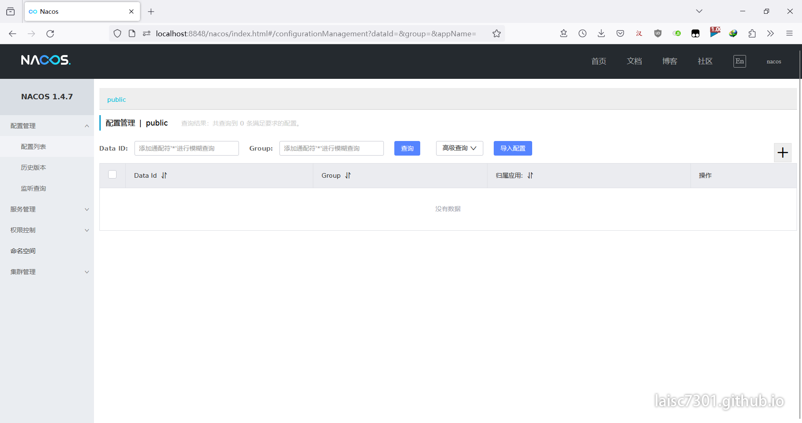Open the Pocket save icon
The width and height of the screenshot is (802, 423).
pos(620,33)
